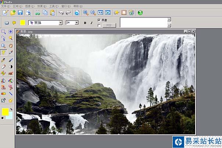Open the 效果 menu
Image resolution: width=222 pixels, height=148 pixels.
click(x=42, y=6)
